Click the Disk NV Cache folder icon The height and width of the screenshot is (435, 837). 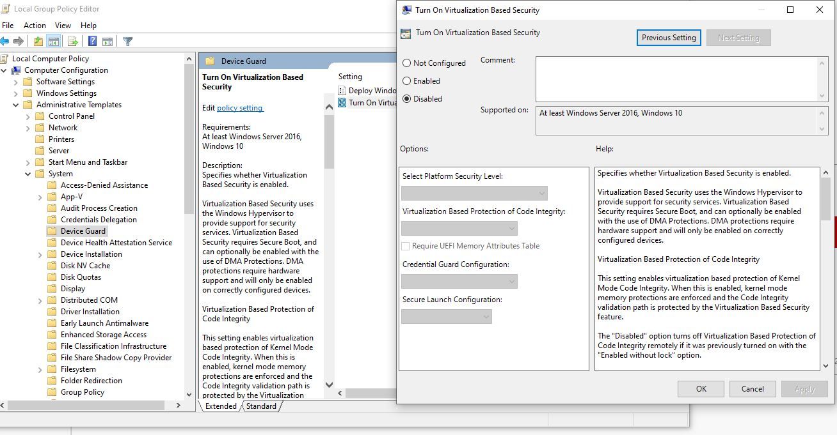click(52, 266)
